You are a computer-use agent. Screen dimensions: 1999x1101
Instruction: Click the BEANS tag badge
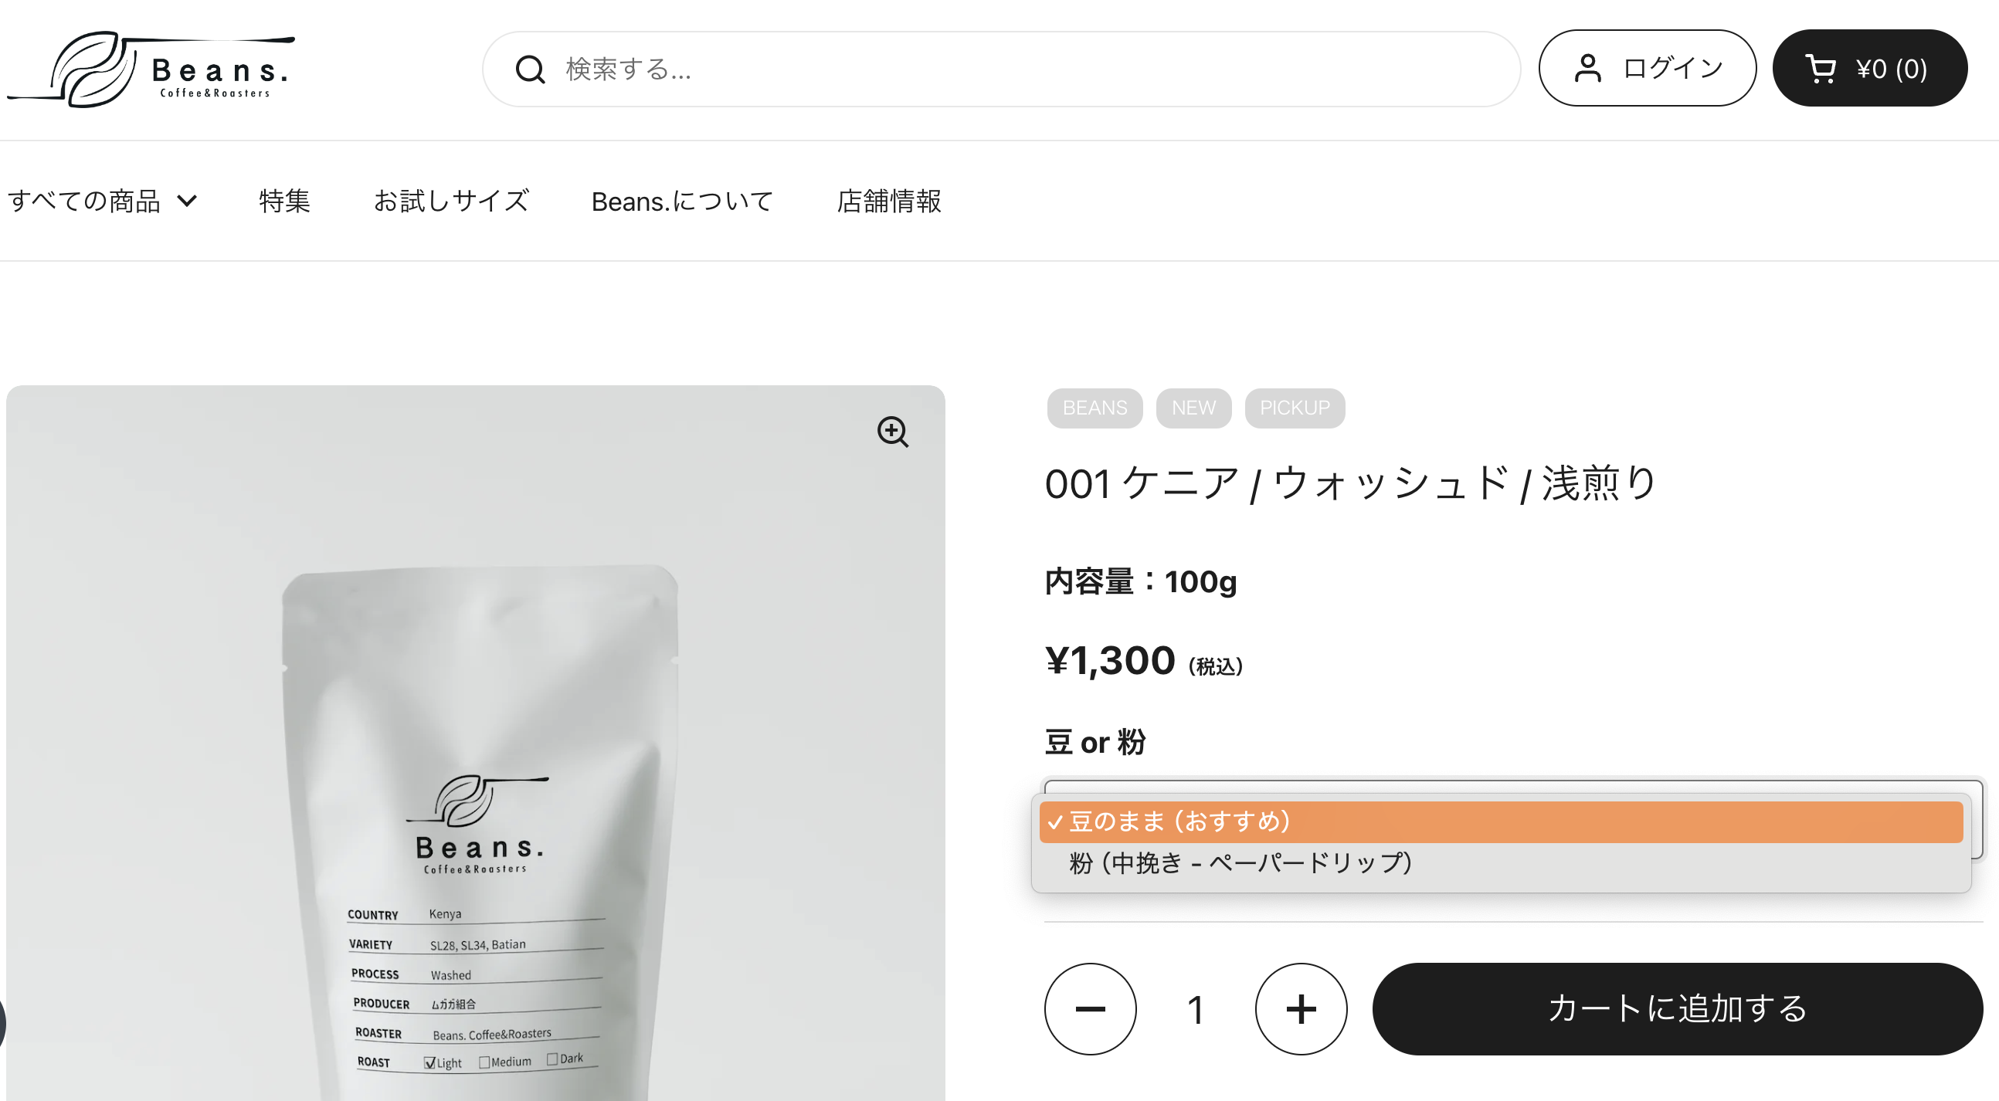click(1095, 408)
